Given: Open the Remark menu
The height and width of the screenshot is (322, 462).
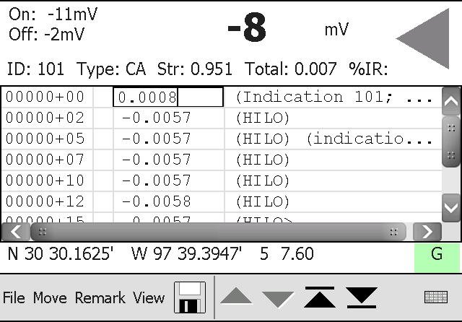Looking at the screenshot, I should [100, 297].
